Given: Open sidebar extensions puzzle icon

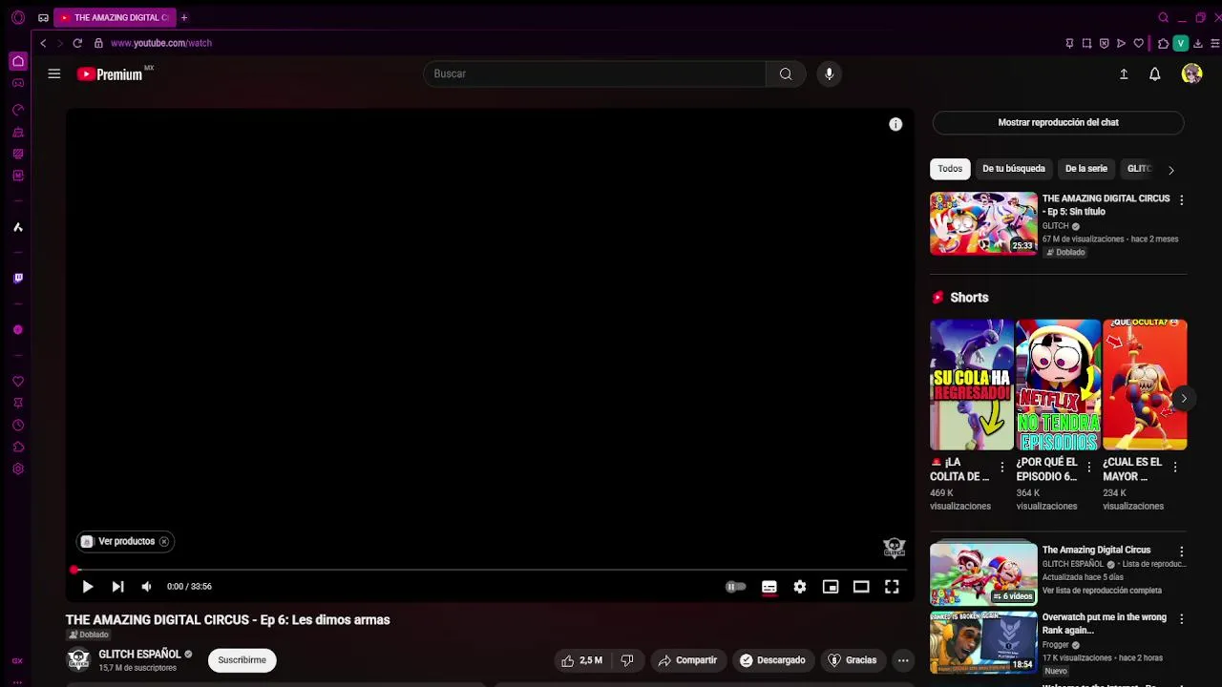Looking at the screenshot, I should pyautogui.click(x=17, y=448).
